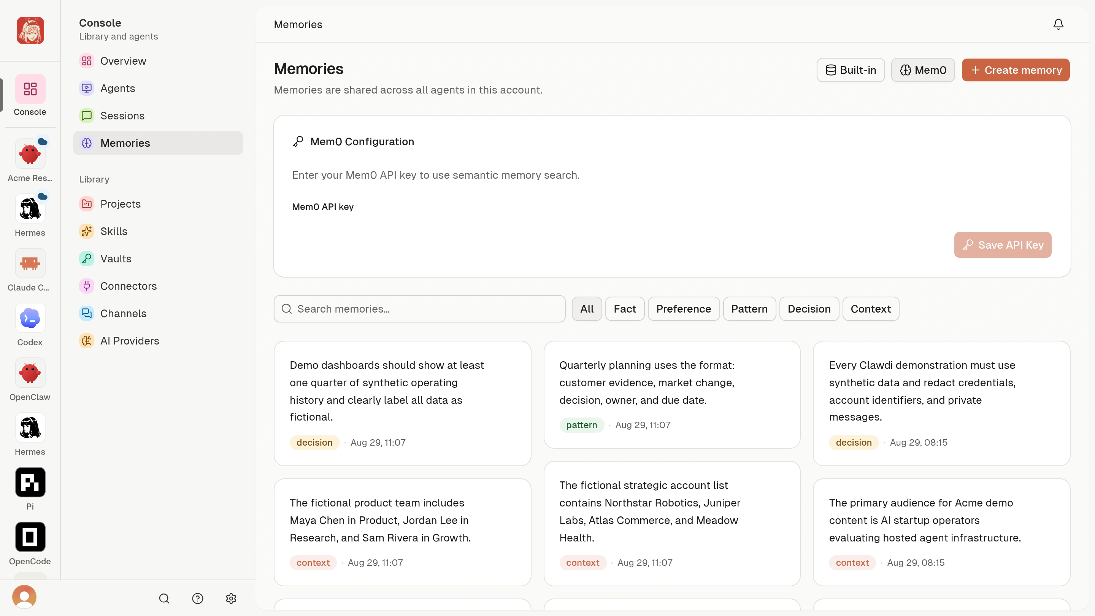Filter memories by Context
1095x616 pixels.
click(x=871, y=309)
